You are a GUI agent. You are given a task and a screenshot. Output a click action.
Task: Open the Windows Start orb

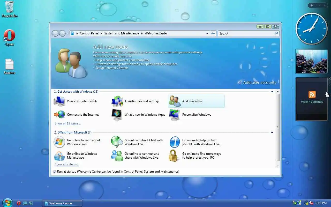click(7, 203)
